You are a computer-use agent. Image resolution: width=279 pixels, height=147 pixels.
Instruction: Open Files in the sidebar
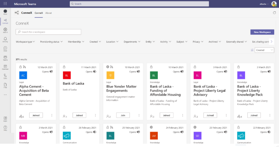click(5, 86)
